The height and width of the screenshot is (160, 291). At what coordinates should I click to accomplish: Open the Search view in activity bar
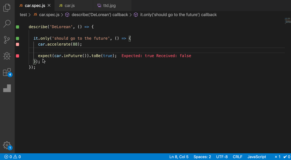7,24
